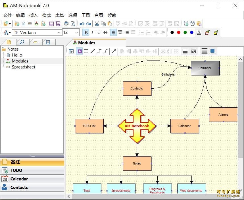Open the 格式 menu
This screenshot has height=200, width=244.
pyautogui.click(x=47, y=15)
